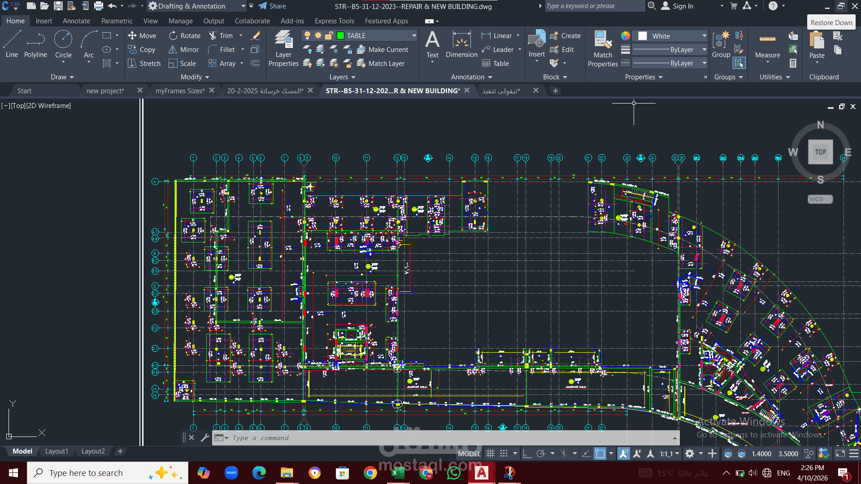Toggle grid display in status bar
Image resolution: width=861 pixels, height=484 pixels.
click(491, 454)
